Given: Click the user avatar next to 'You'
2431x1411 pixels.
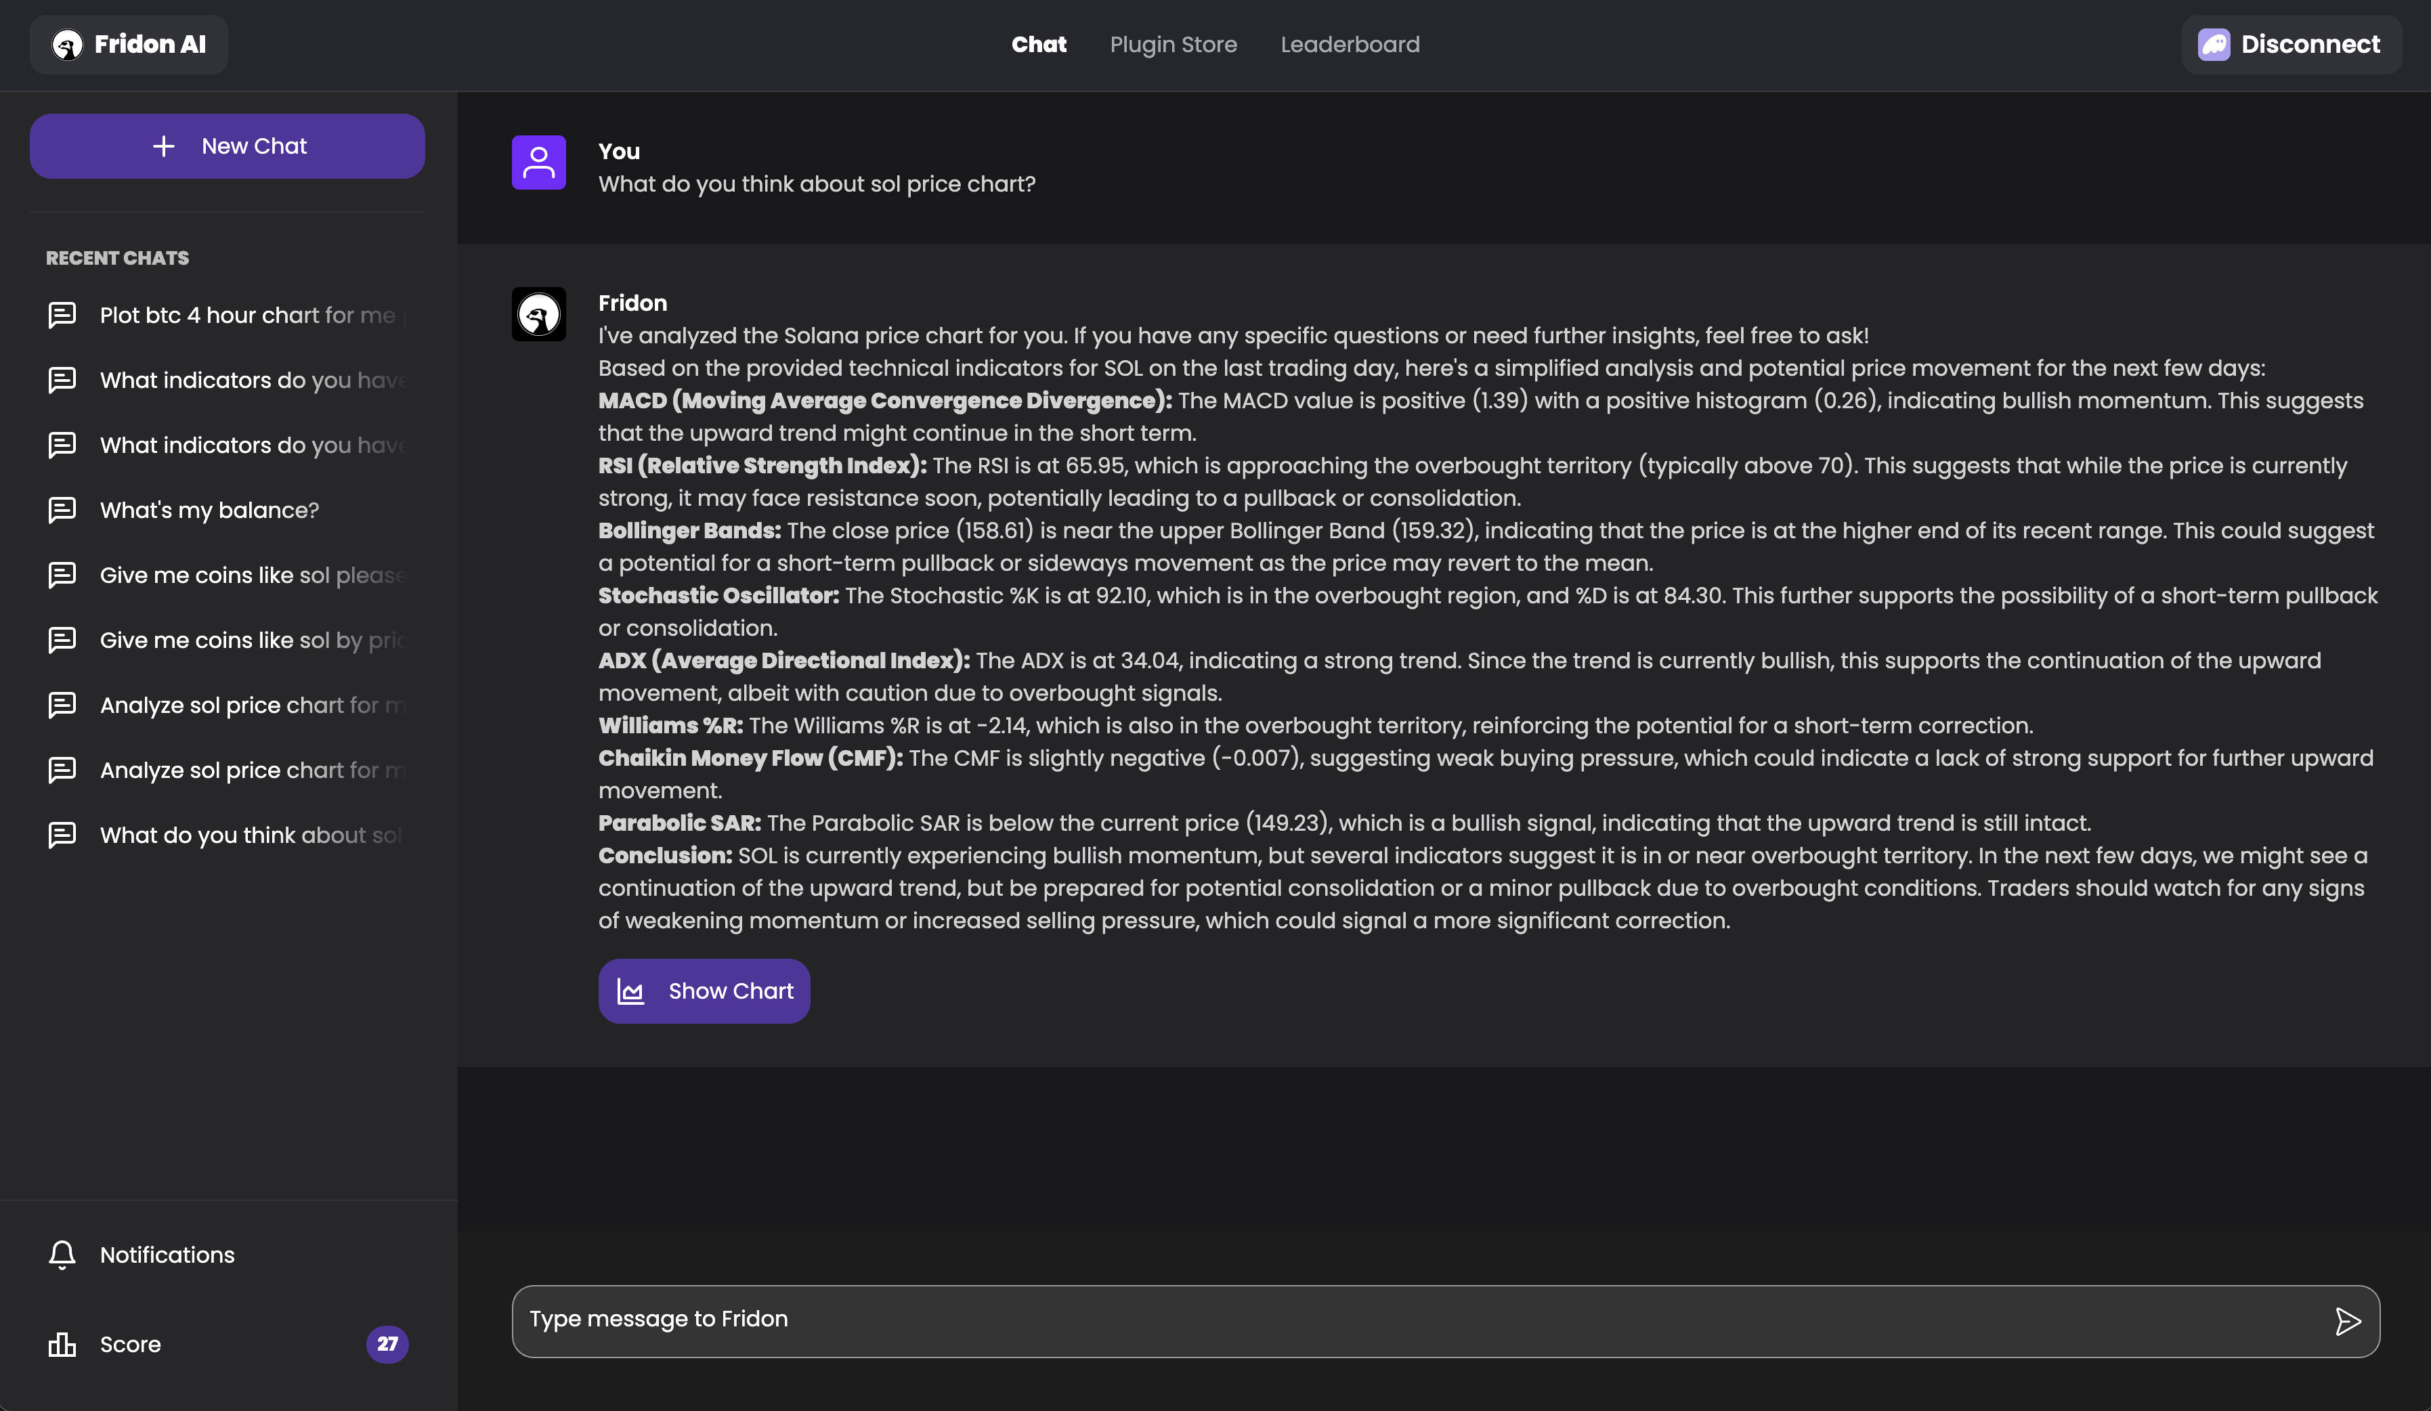Looking at the screenshot, I should (x=538, y=162).
